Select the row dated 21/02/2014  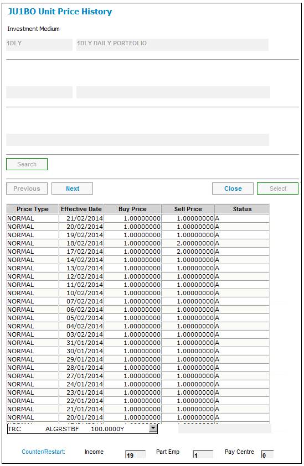click(138, 218)
